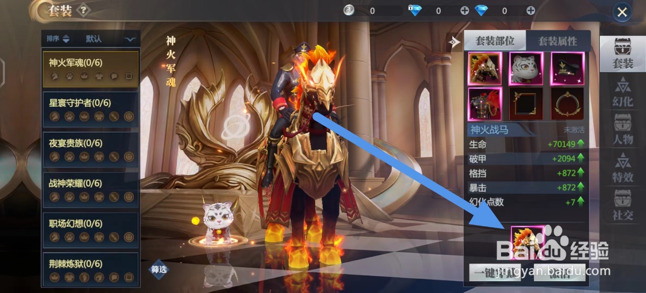Click the +7 value with the green arrow
The width and height of the screenshot is (646, 293).
click(x=575, y=202)
